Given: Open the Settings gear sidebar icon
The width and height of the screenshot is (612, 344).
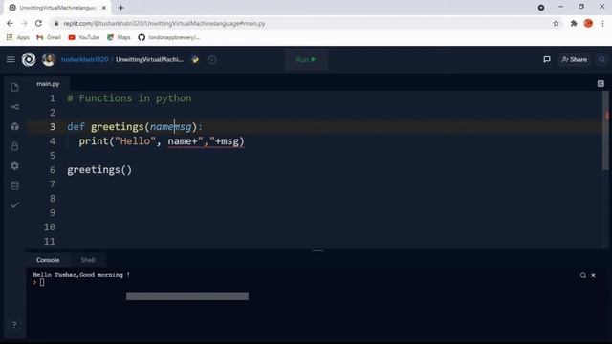Looking at the screenshot, I should (15, 166).
